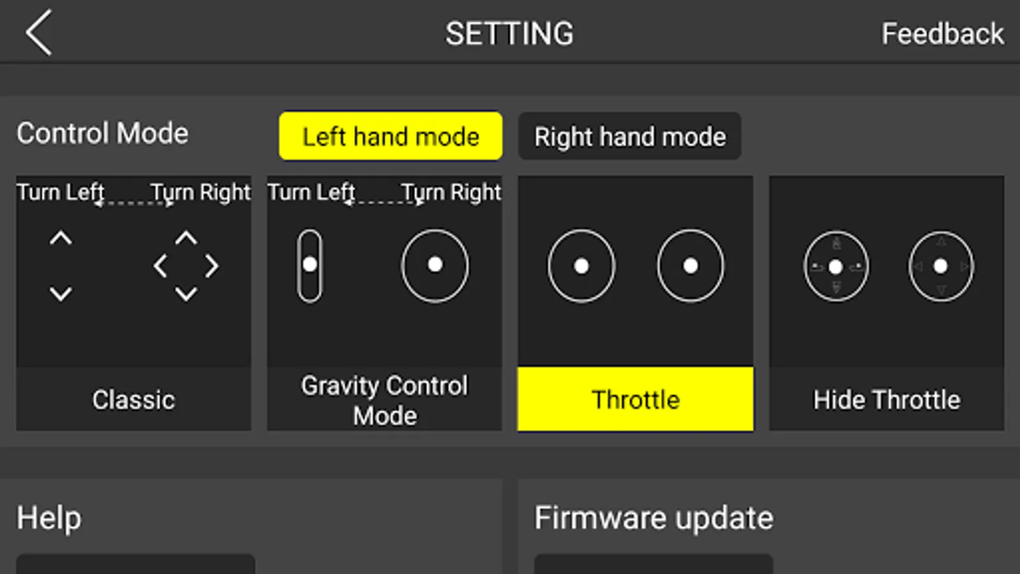This screenshot has width=1020, height=574.
Task: Click the round joystick icon in Gravity Control preview
Action: [435, 265]
